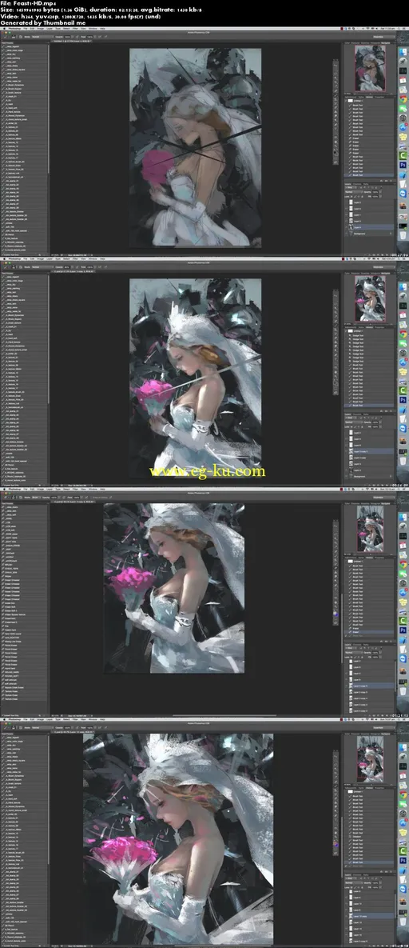409x948 pixels.
Task: Open Photoshop from the dock in first frame
Action: [x=403, y=165]
